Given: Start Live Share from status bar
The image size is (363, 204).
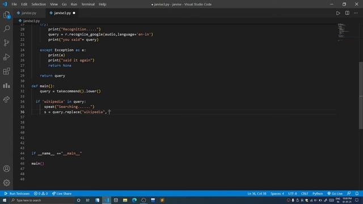Looking at the screenshot, I should (62, 194).
